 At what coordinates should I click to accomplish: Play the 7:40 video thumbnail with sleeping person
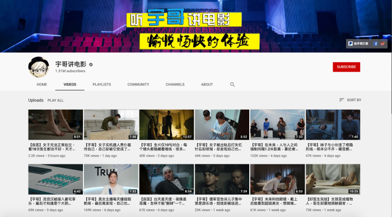coord(333,125)
